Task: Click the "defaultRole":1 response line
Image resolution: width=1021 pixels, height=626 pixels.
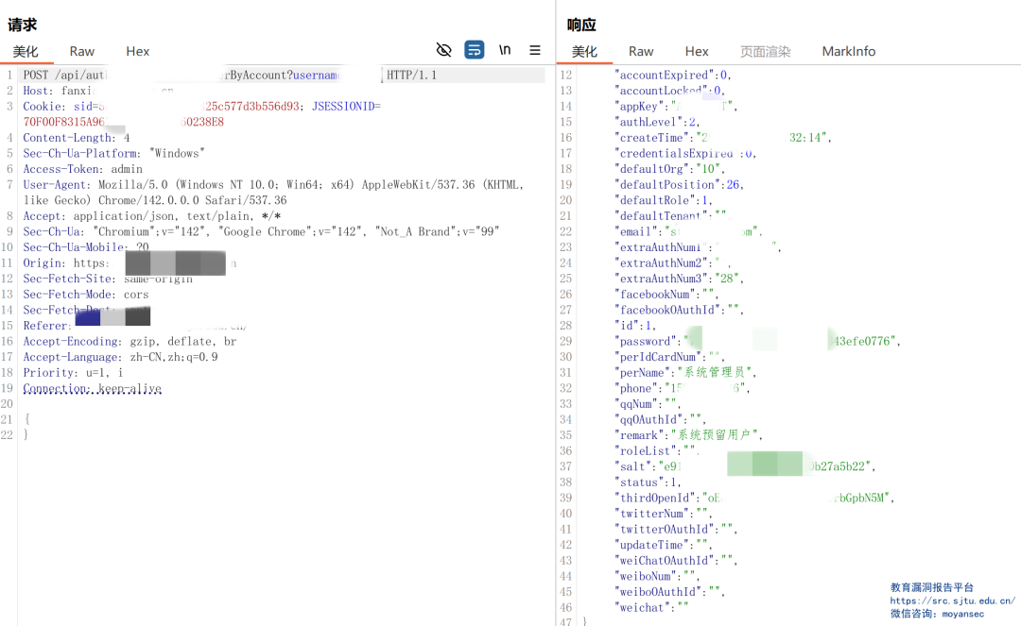Action: click(664, 200)
